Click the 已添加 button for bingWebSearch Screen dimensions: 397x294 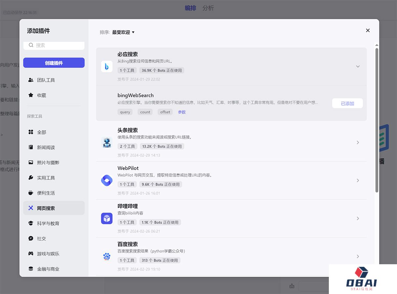tap(347, 104)
